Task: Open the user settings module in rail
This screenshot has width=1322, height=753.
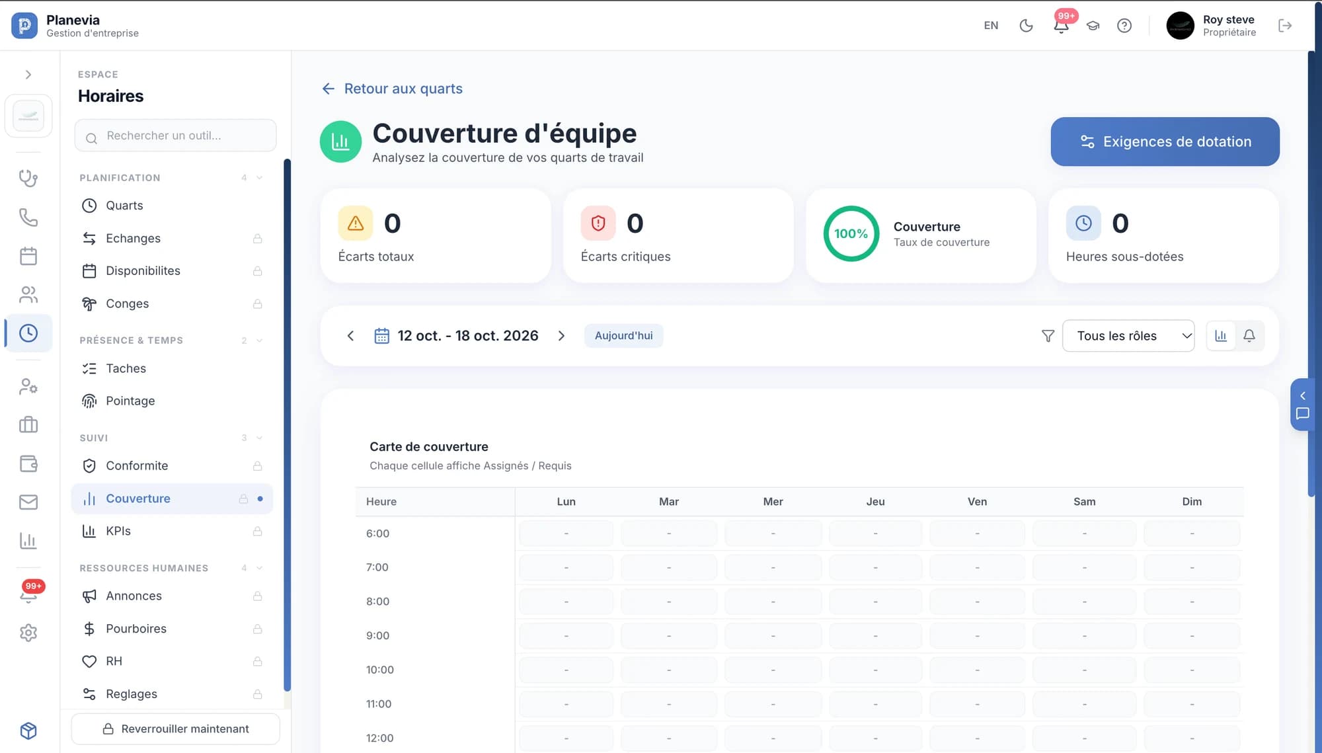Action: pos(28,386)
